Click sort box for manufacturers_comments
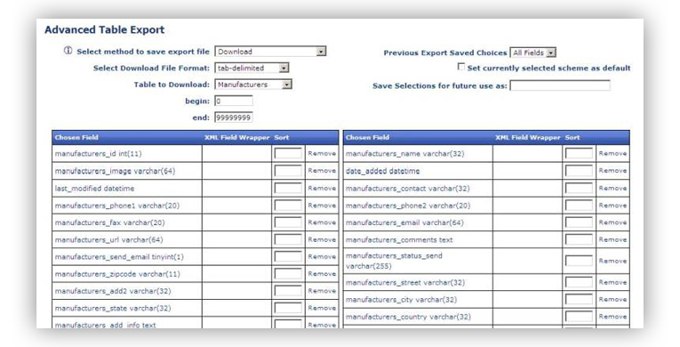 579,239
